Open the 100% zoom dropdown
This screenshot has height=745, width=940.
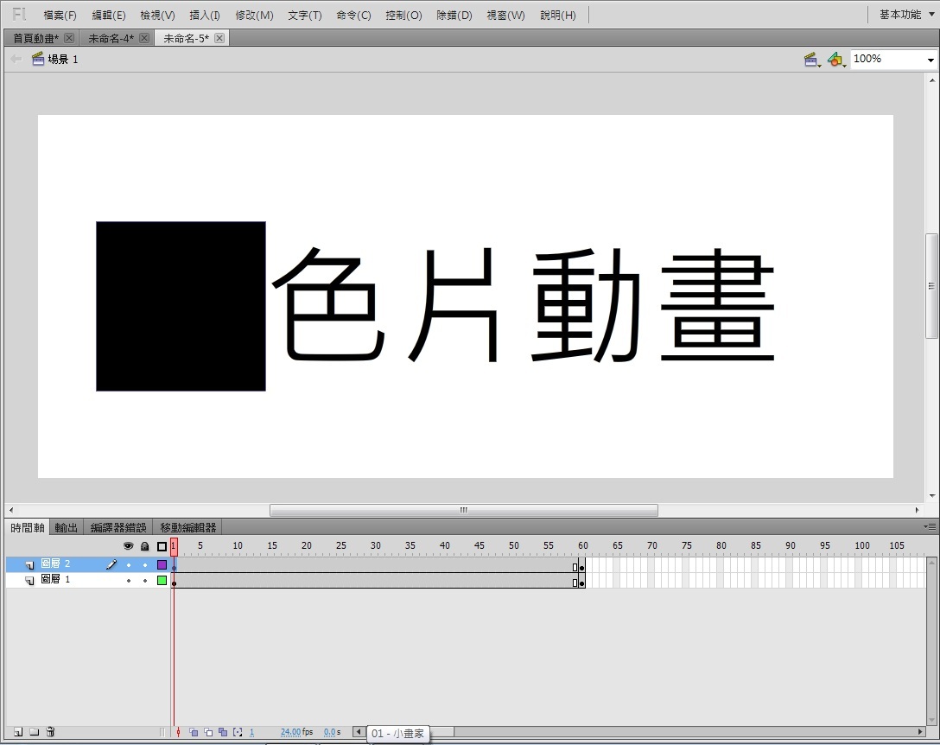(x=930, y=60)
